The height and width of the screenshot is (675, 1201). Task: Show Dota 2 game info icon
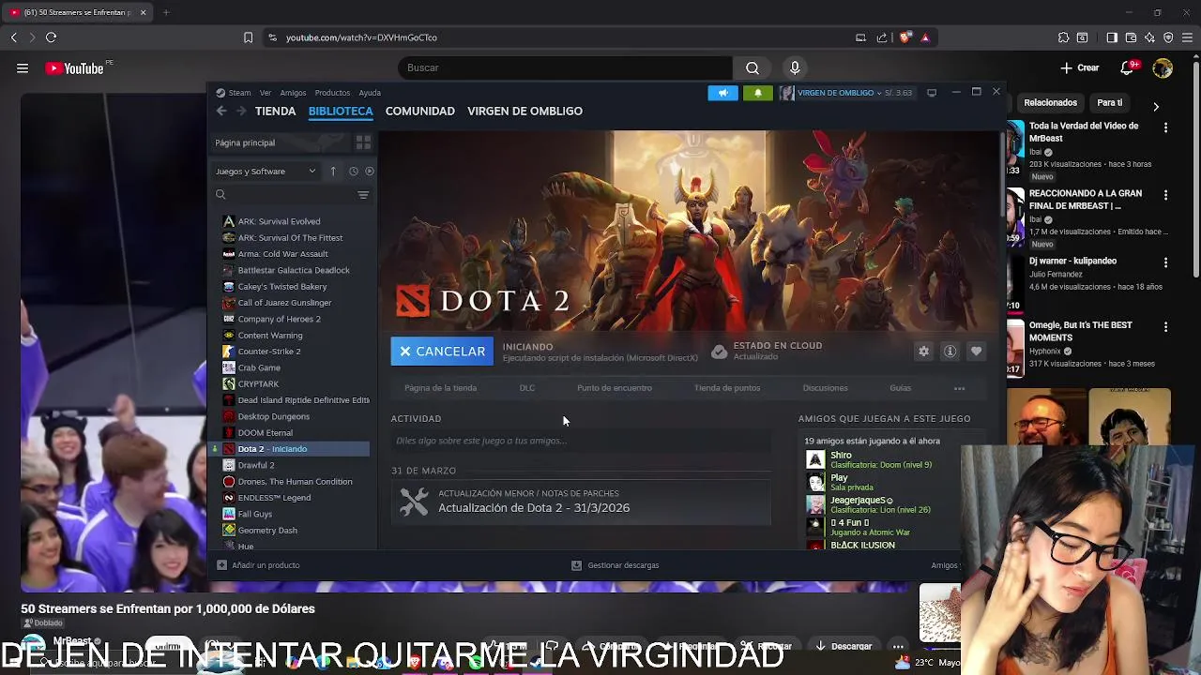pyautogui.click(x=950, y=352)
